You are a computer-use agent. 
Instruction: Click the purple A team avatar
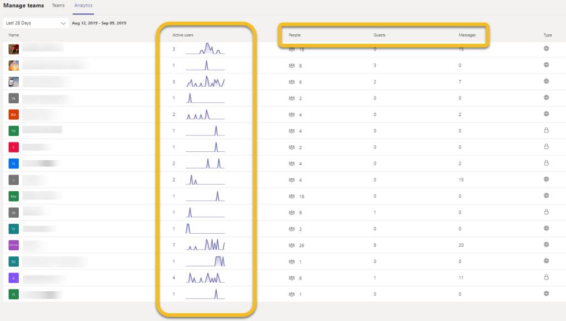[x=14, y=278]
